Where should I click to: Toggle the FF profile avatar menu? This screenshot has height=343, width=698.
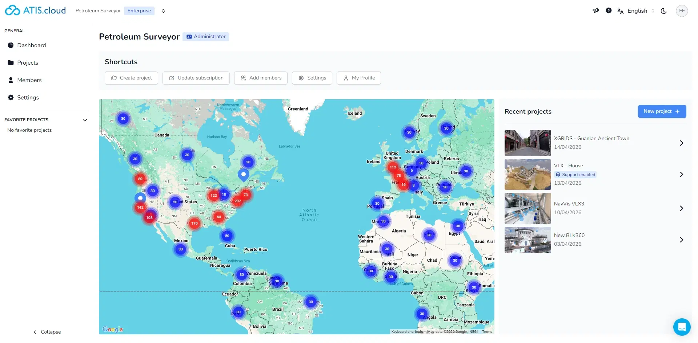coord(682,11)
